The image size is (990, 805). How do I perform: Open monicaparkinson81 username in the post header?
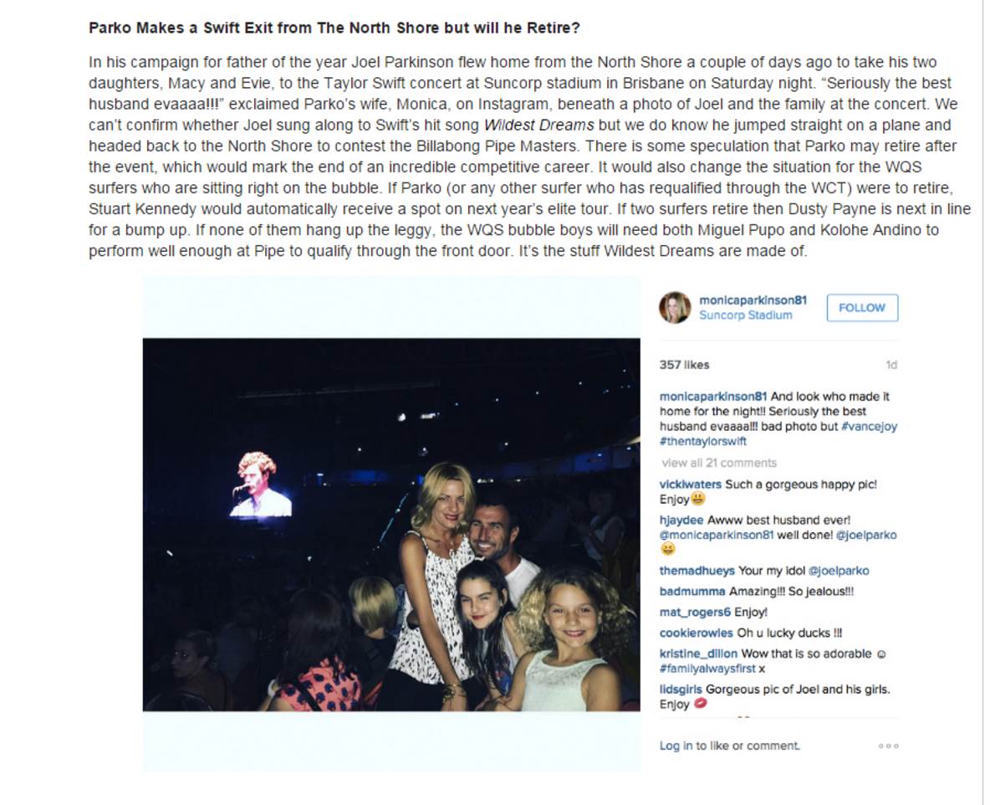pos(751,300)
